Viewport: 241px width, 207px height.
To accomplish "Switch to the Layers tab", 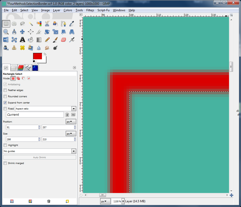I will point(13,67).
